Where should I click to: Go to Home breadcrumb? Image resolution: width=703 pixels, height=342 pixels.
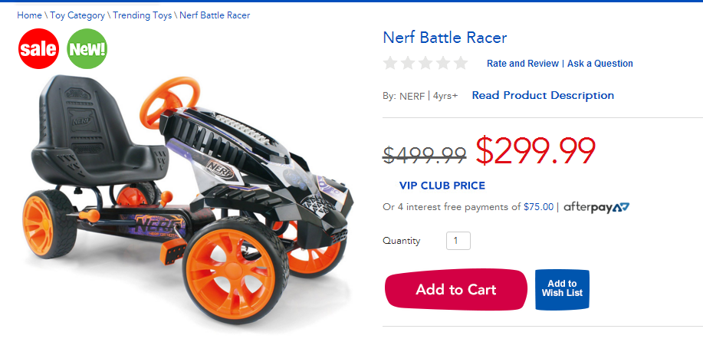[x=29, y=15]
